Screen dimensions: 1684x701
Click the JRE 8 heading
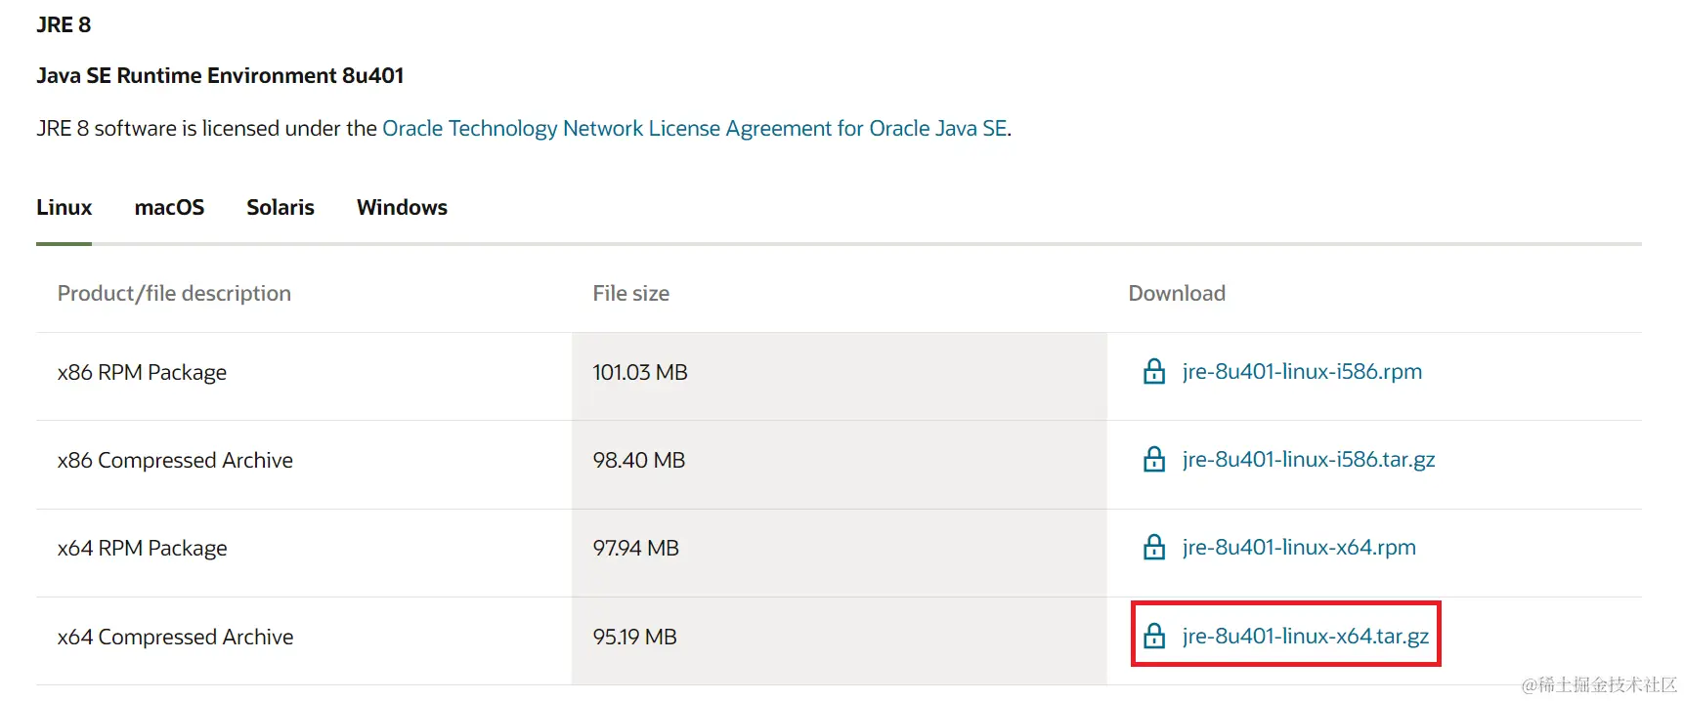point(64,24)
